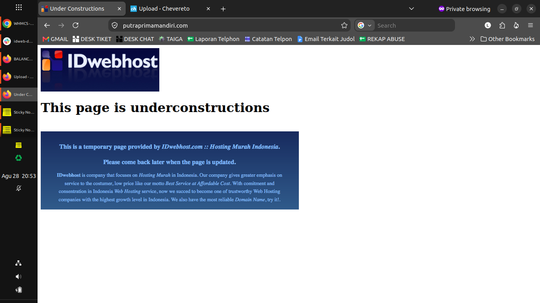Viewport: 540px width, 303px height.
Task: Open the Upload Firefox window from dock
Action: pos(19,77)
